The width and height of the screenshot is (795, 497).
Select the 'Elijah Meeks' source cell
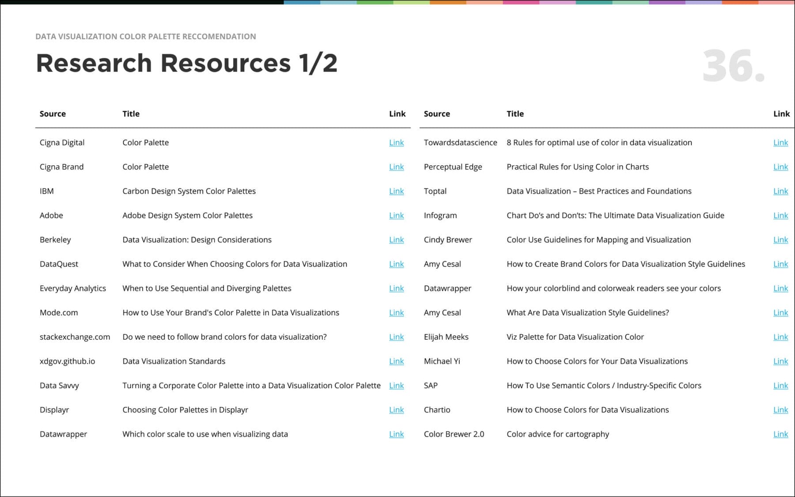coord(446,337)
